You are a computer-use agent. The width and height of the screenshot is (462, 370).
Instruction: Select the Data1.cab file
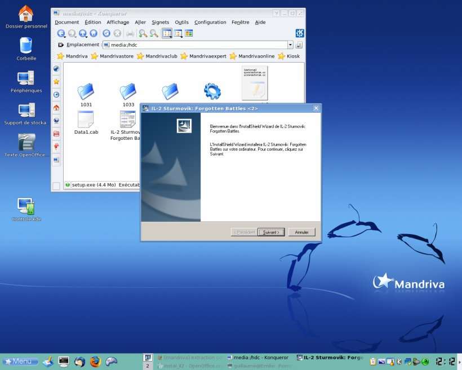(86, 122)
